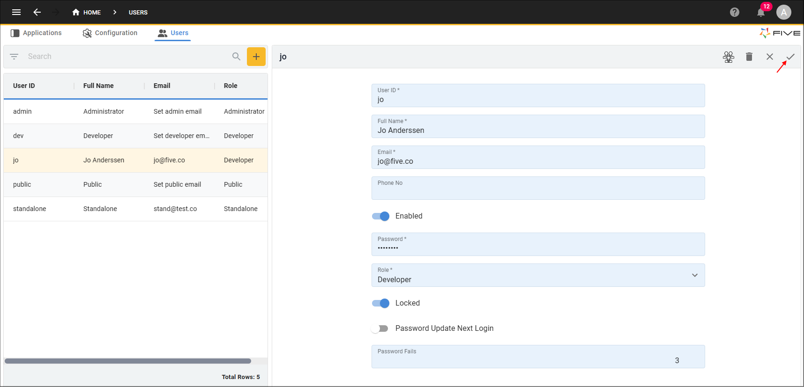804x387 pixels.
Task: Cancel editing with the X icon
Action: [769, 57]
